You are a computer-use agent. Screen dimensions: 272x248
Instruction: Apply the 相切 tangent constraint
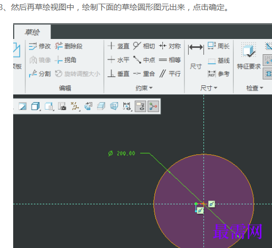(144, 46)
